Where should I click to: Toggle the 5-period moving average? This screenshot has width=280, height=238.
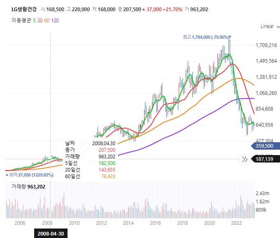point(35,21)
